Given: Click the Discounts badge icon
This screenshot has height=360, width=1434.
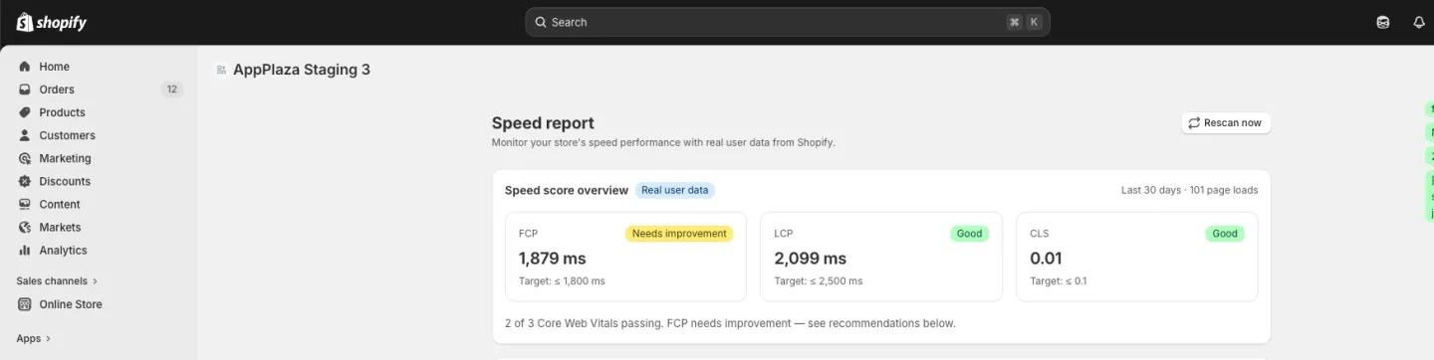Looking at the screenshot, I should (x=25, y=181).
